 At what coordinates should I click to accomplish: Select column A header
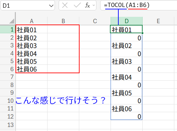pyautogui.click(x=32, y=21)
